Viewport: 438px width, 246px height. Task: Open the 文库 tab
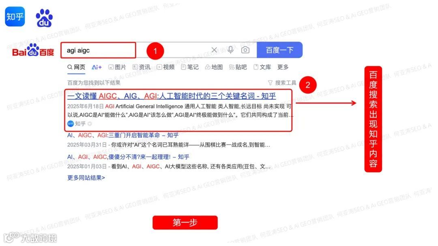(x=262, y=67)
